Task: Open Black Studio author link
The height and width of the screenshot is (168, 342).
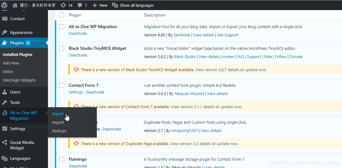Action: (185, 57)
